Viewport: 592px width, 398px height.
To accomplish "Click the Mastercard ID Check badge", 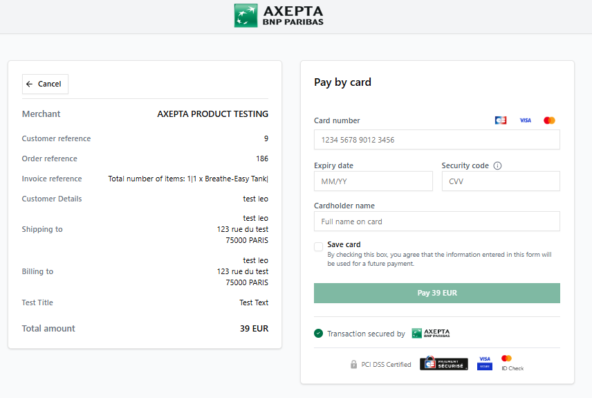I will (512, 363).
